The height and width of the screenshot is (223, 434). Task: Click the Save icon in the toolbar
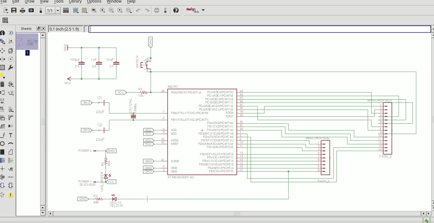pyautogui.click(x=14, y=10)
